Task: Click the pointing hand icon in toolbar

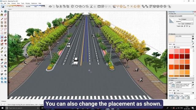Action: [x=169, y=6]
